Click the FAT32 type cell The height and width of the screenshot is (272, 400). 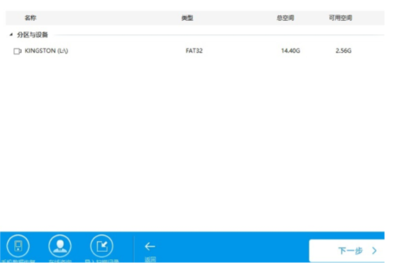pyautogui.click(x=194, y=51)
